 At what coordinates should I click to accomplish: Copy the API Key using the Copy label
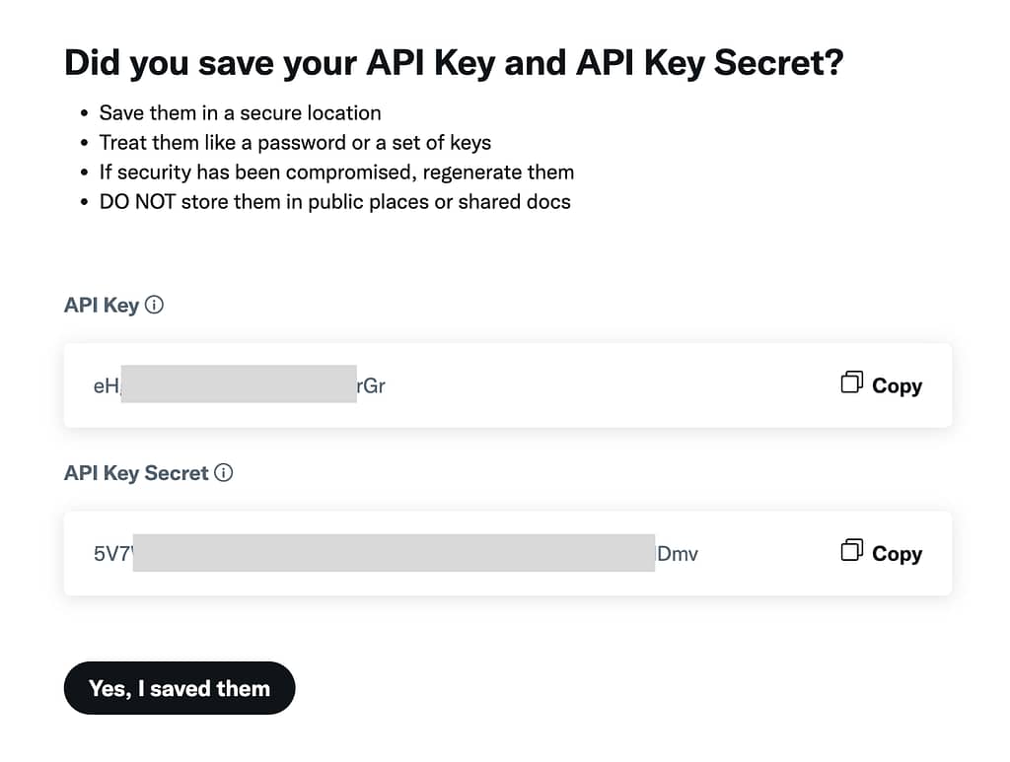coord(897,385)
